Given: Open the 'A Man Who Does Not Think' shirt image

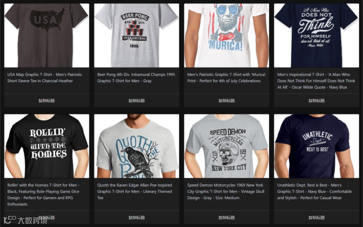Looking at the screenshot, I should tap(316, 36).
